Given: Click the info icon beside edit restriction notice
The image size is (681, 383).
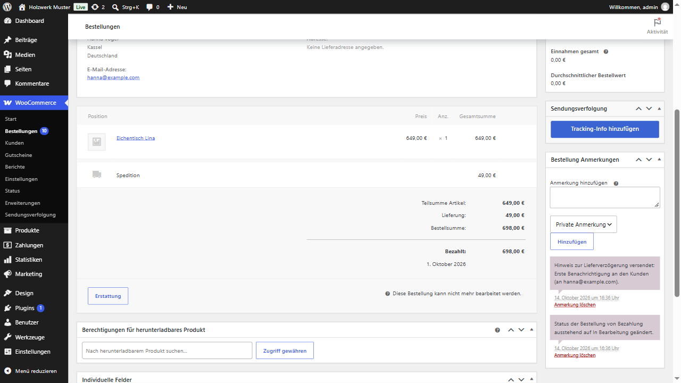Looking at the screenshot, I should click(388, 294).
